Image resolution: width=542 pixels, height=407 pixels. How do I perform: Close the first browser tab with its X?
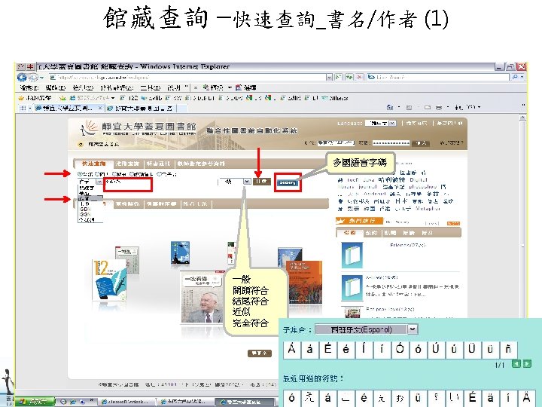tap(100, 108)
